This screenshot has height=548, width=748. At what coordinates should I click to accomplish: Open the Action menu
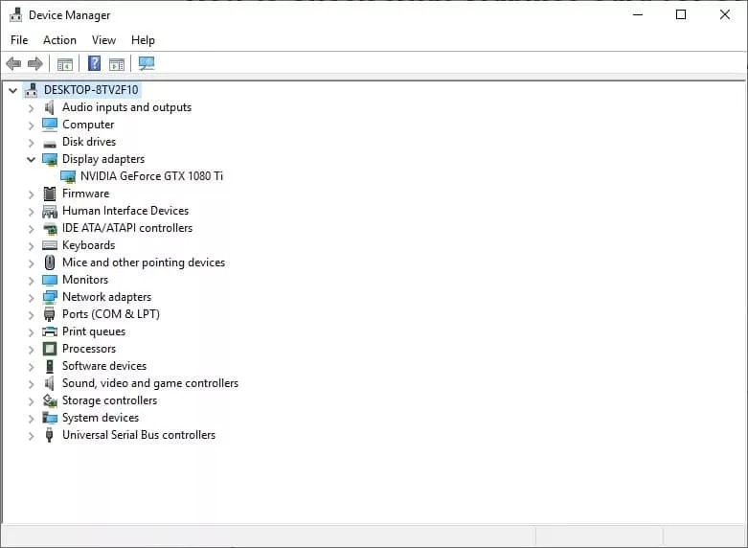point(59,40)
